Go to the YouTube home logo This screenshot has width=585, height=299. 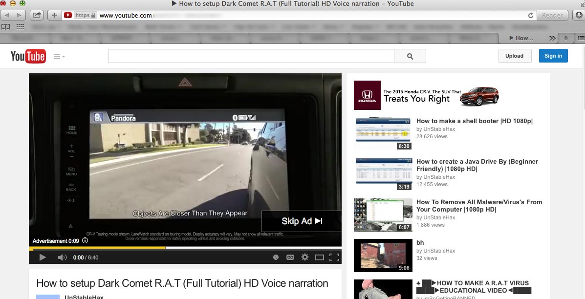coord(28,57)
